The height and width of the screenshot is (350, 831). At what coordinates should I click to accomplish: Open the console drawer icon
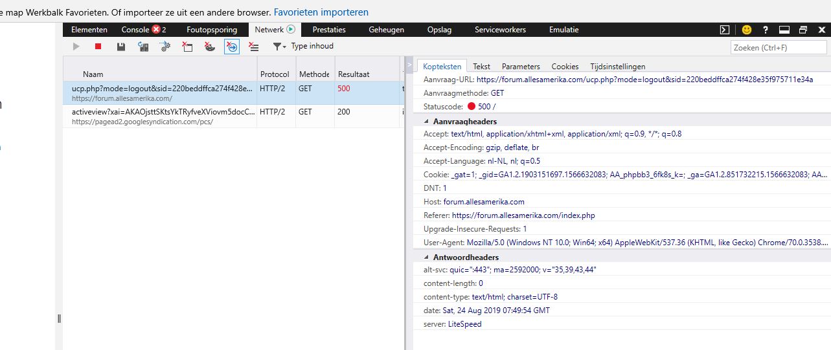(725, 30)
